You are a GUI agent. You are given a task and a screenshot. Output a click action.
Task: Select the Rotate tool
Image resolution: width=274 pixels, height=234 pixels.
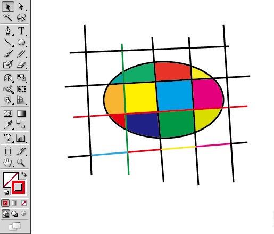click(8, 78)
